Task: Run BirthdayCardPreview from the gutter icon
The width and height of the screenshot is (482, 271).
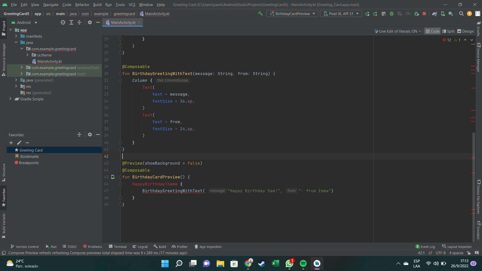Action: point(113,177)
